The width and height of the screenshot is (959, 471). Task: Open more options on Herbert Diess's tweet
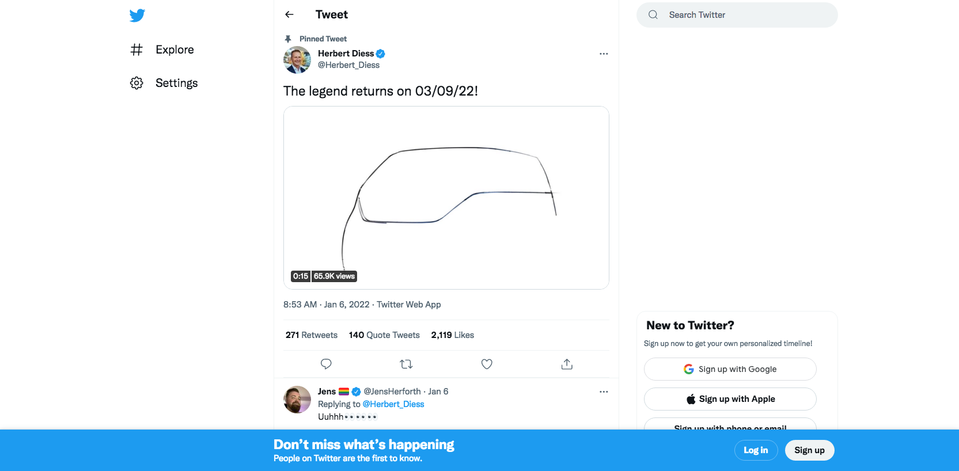tap(604, 54)
